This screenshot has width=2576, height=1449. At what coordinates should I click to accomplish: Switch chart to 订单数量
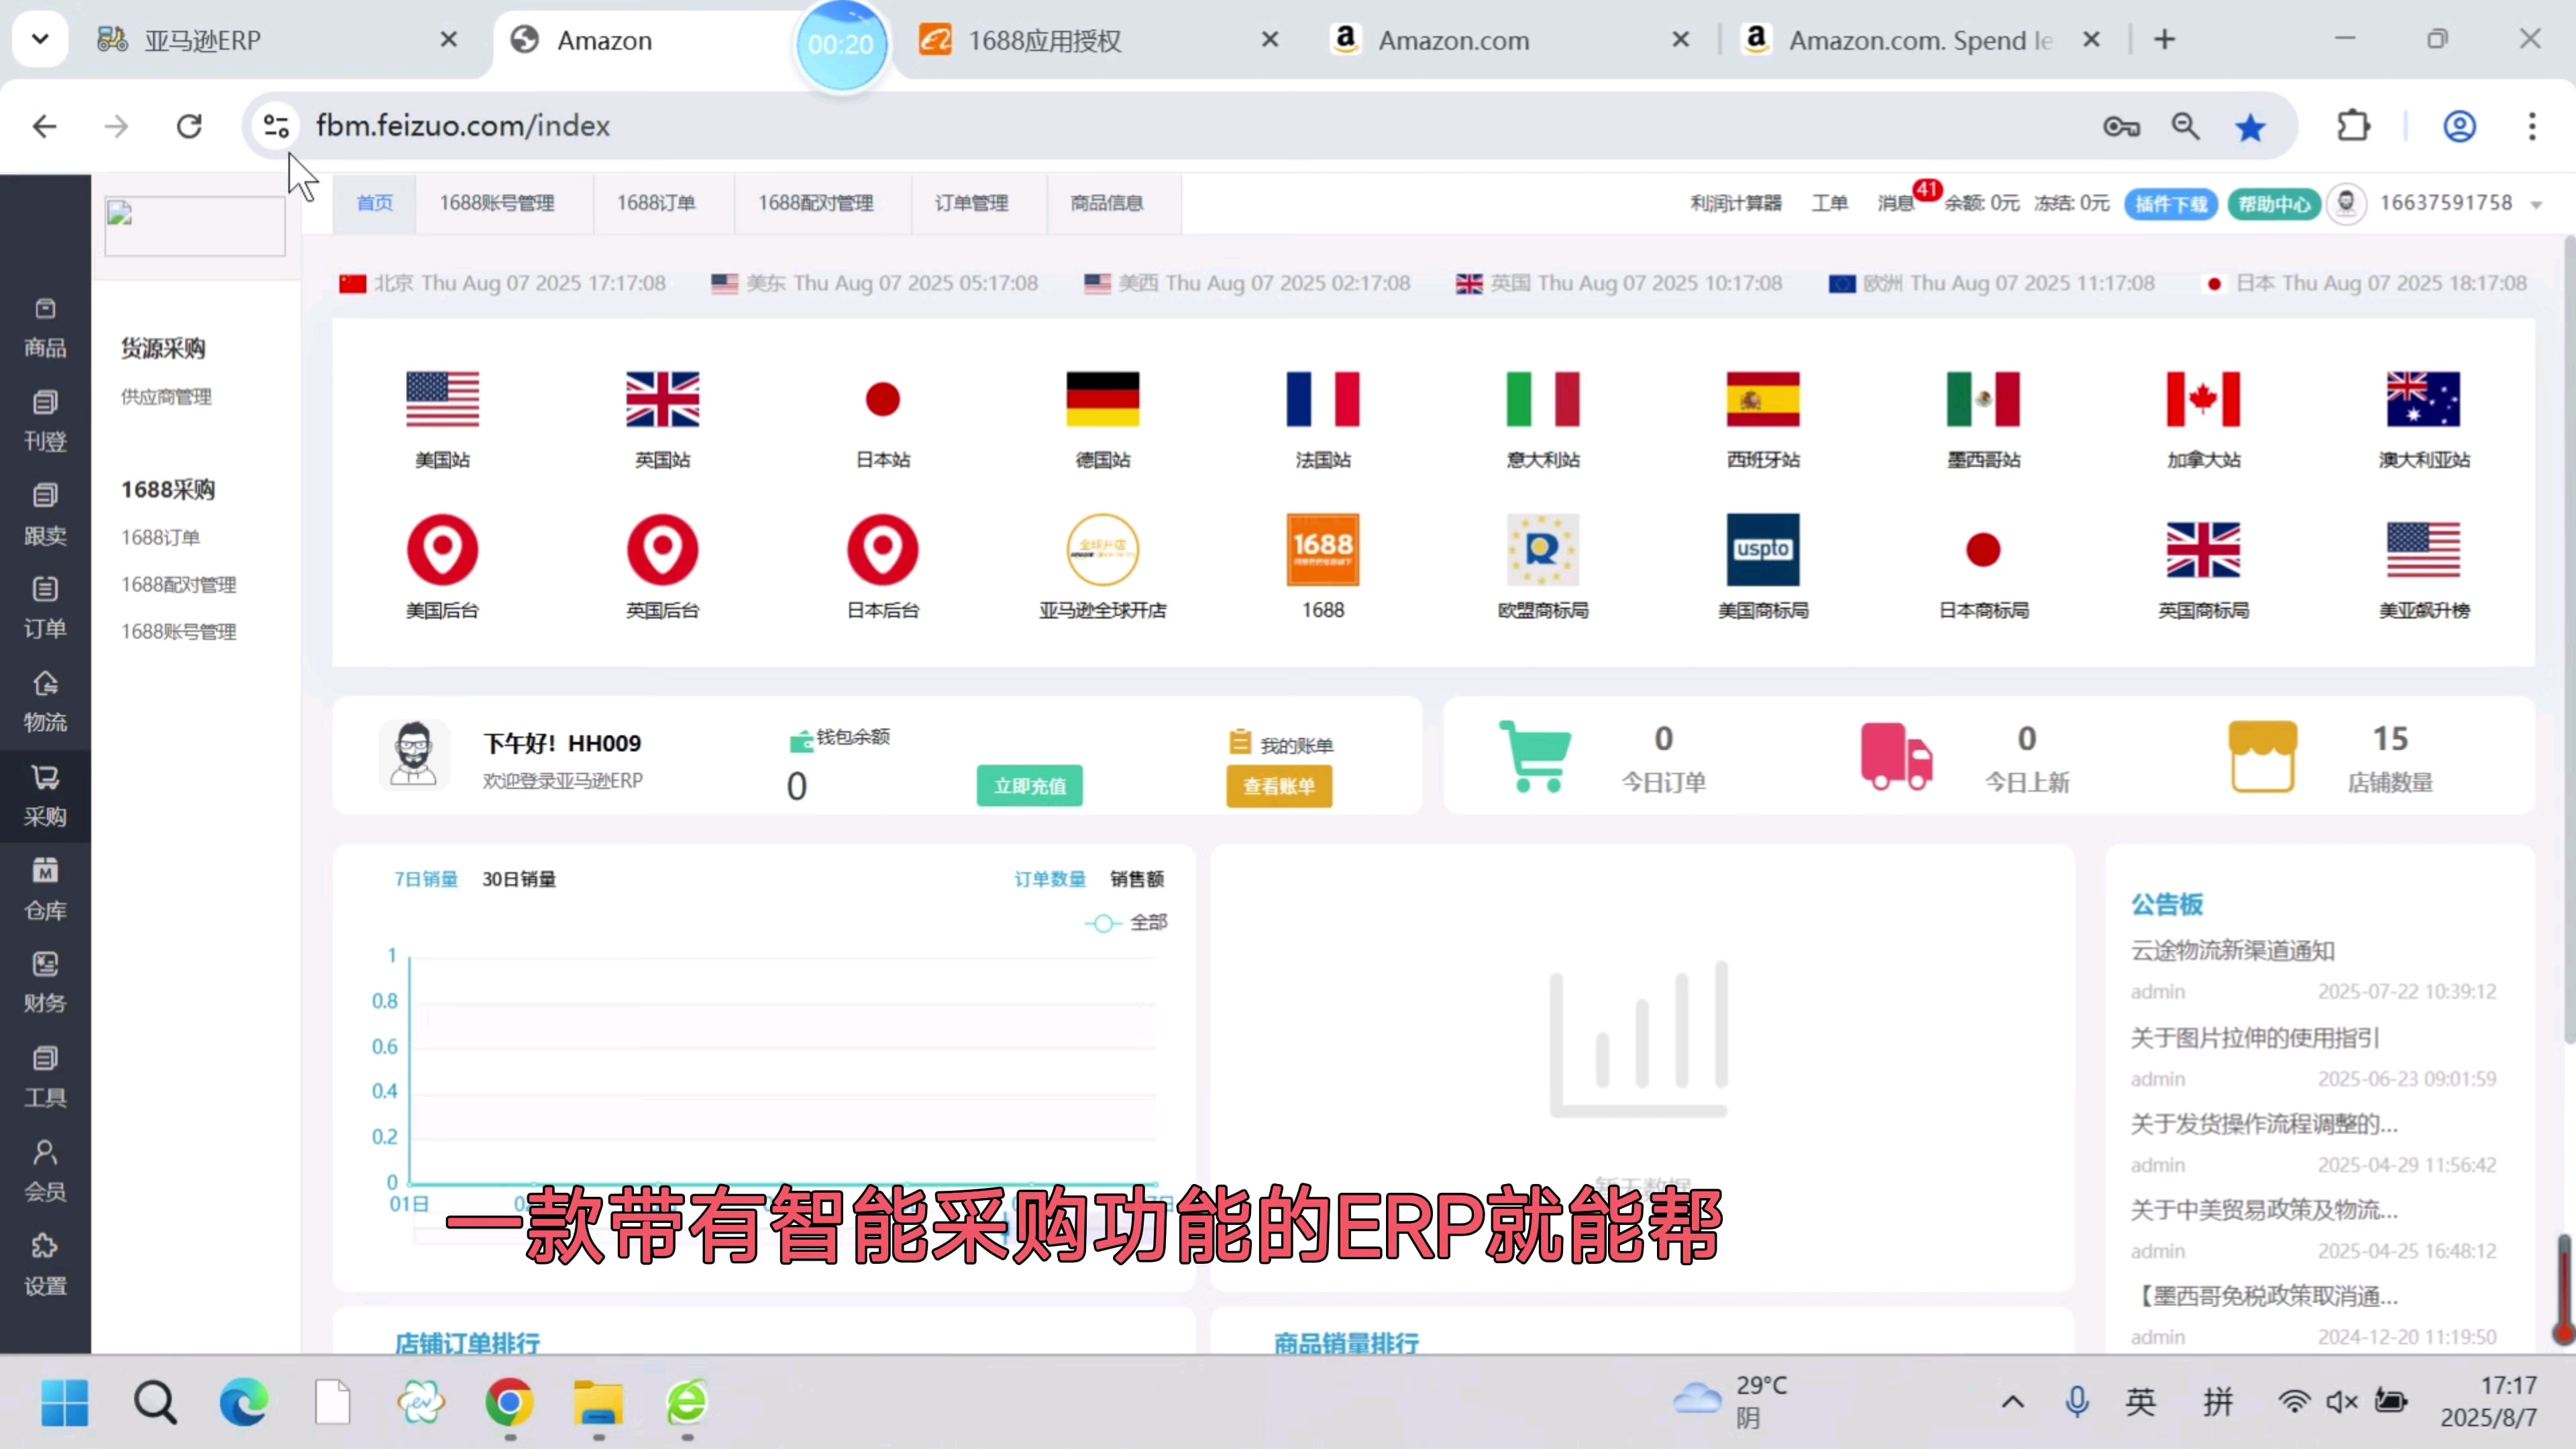pyautogui.click(x=1050, y=879)
